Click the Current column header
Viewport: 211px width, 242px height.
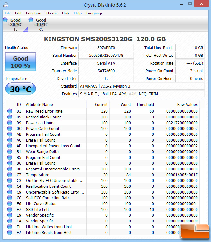click(98, 105)
